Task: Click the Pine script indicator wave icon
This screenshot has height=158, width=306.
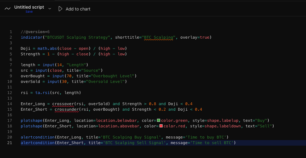Action: point(7,9)
